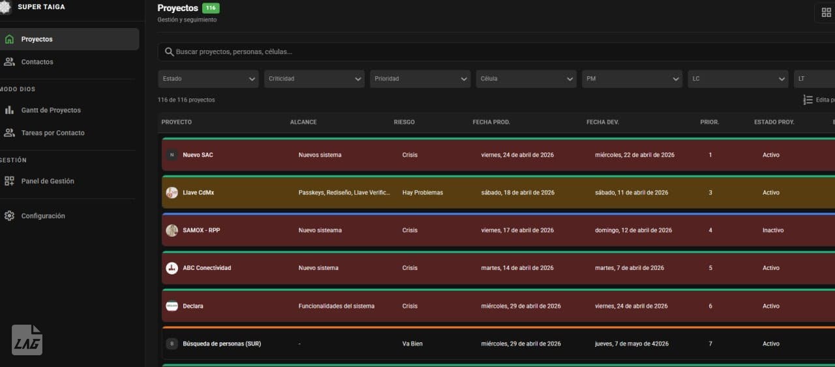Viewport: 835px width, 367px height.
Task: Open the Proyectos sidebar item
Action: click(69, 39)
